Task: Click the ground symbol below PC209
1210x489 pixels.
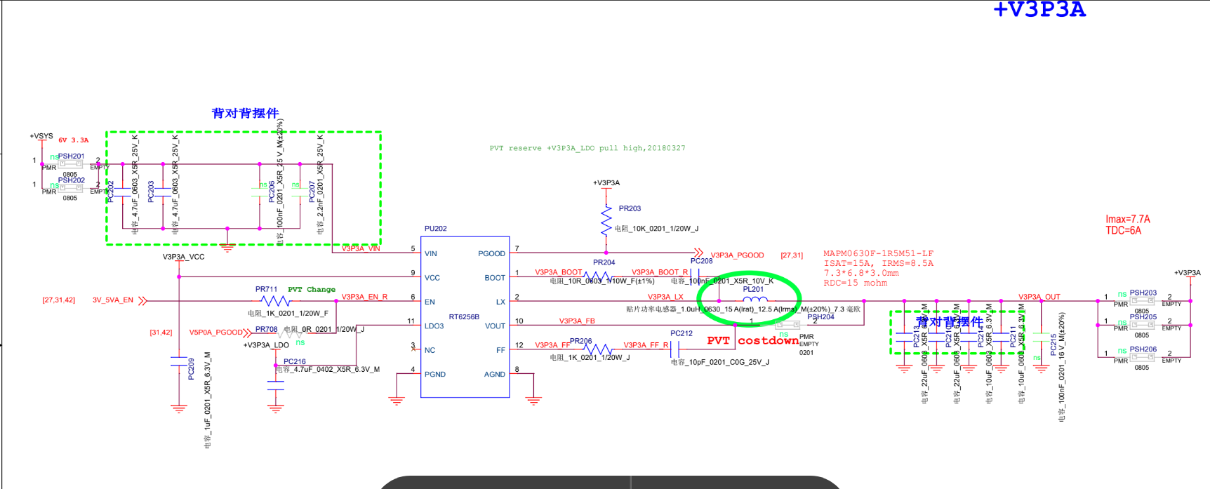Action: click(x=179, y=408)
